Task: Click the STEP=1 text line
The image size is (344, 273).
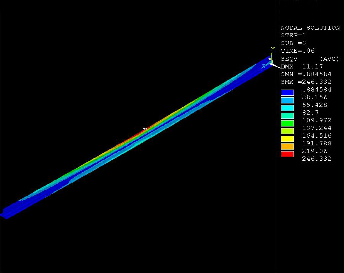Action: click(294, 35)
